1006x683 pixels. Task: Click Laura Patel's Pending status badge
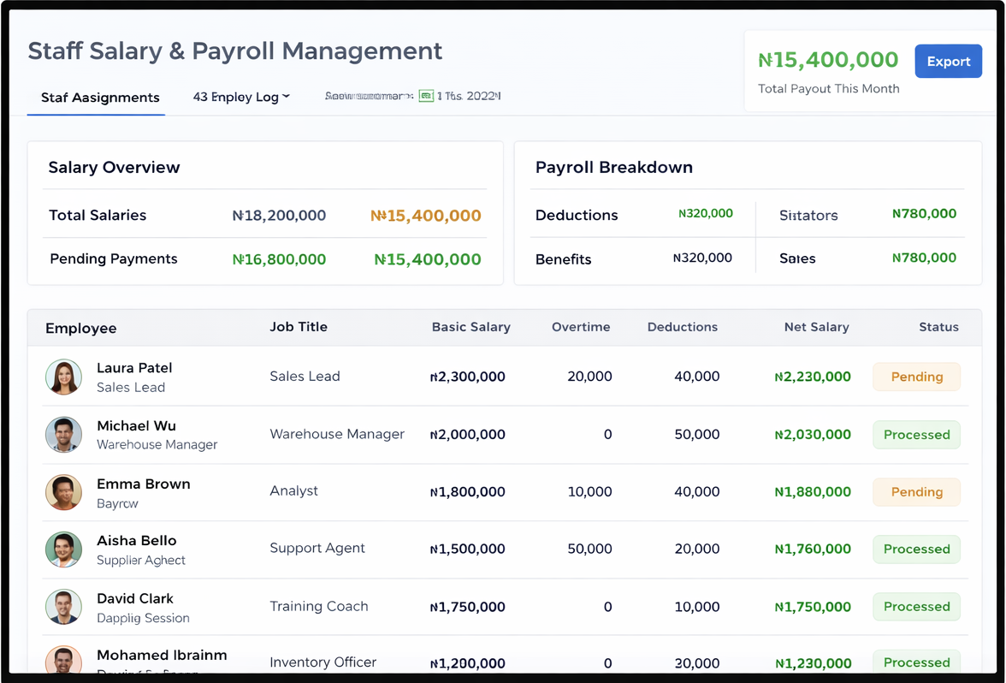click(916, 377)
